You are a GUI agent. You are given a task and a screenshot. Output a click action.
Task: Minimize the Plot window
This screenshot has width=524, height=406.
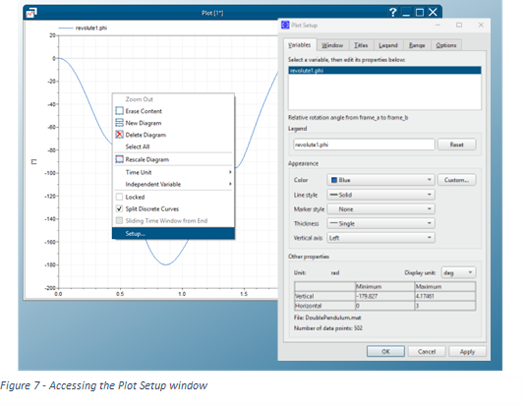tap(406, 13)
